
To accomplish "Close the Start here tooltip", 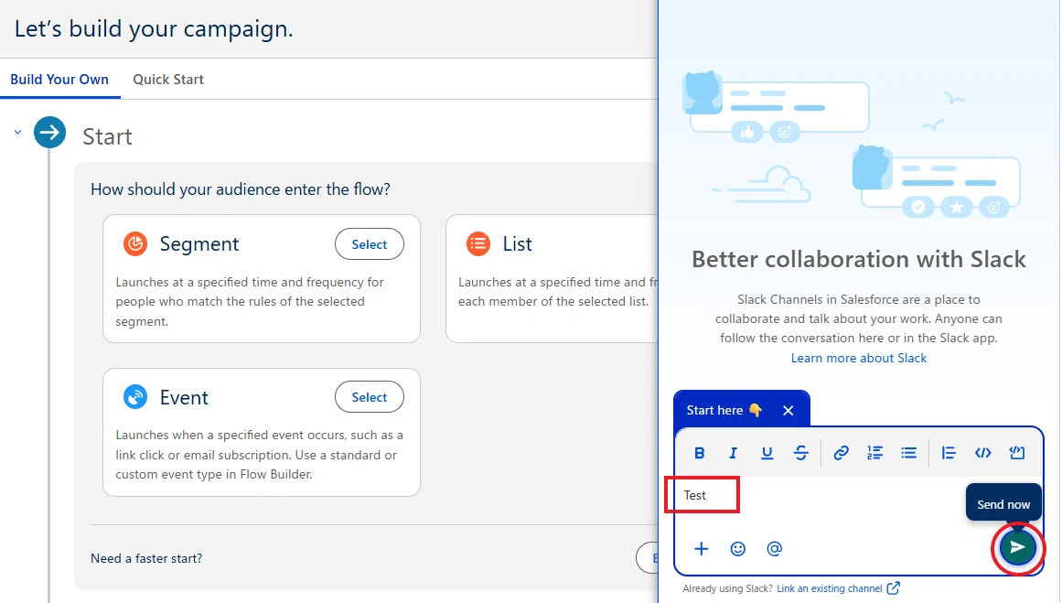I will point(788,411).
